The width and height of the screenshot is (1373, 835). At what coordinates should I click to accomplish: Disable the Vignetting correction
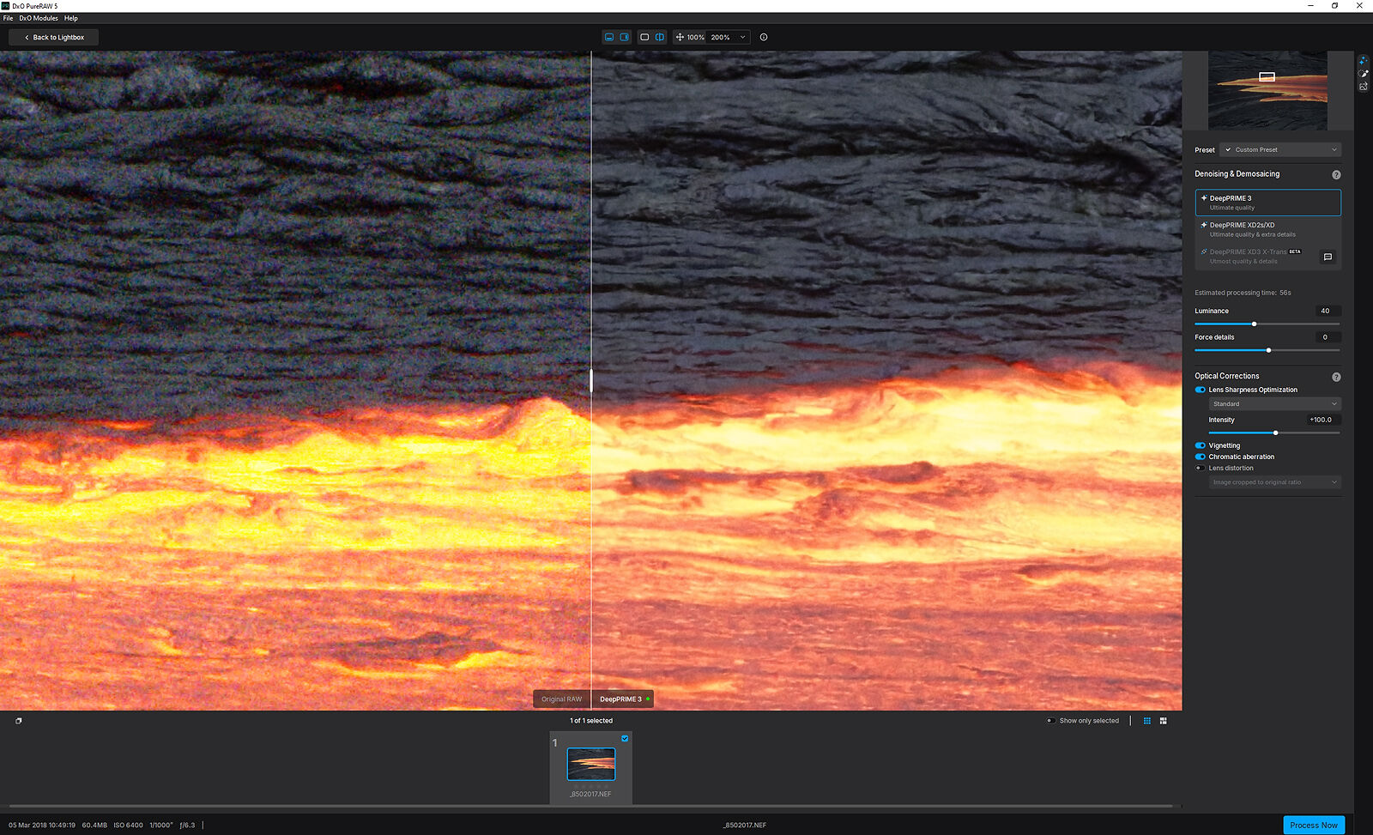click(1201, 445)
